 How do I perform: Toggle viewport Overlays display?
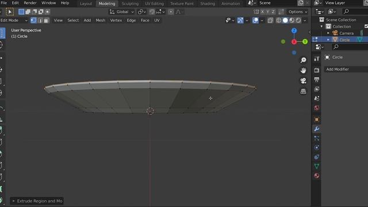coord(255,21)
